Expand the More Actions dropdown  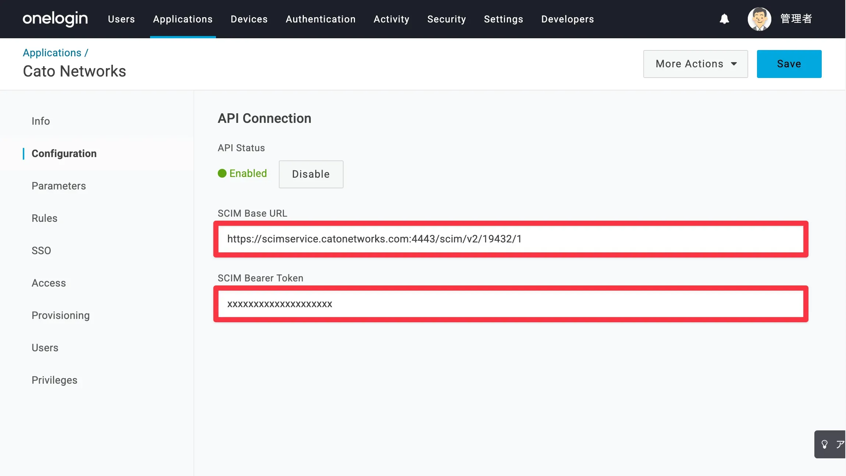coord(695,64)
